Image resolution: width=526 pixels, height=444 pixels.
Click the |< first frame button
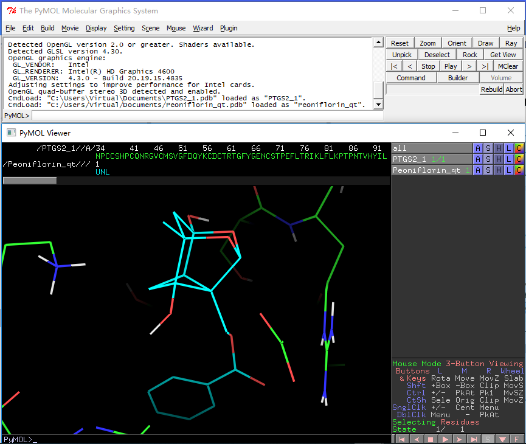(394, 66)
